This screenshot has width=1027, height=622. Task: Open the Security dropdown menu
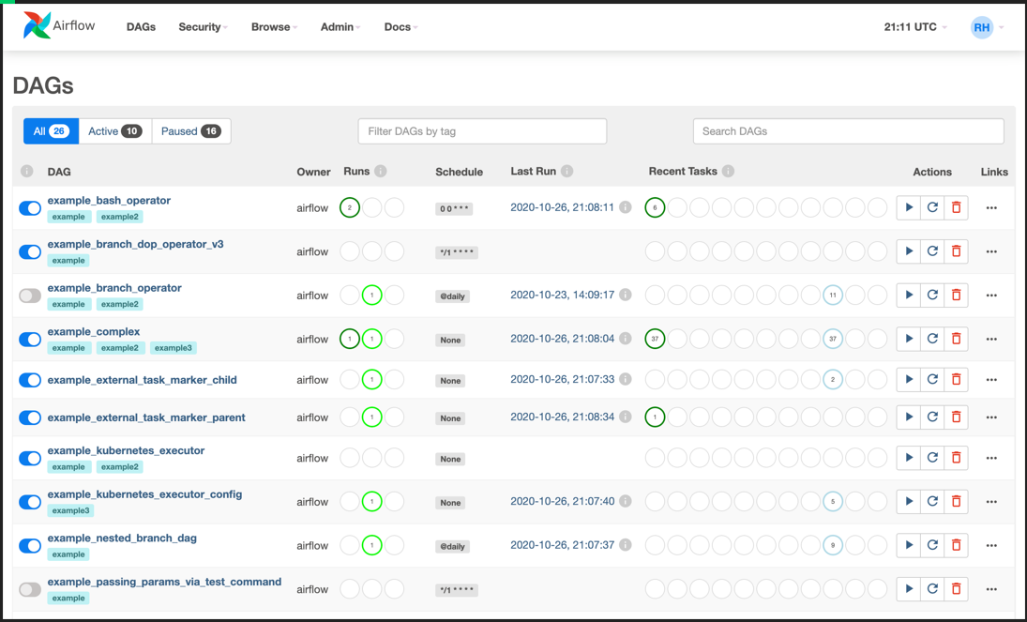pos(203,27)
